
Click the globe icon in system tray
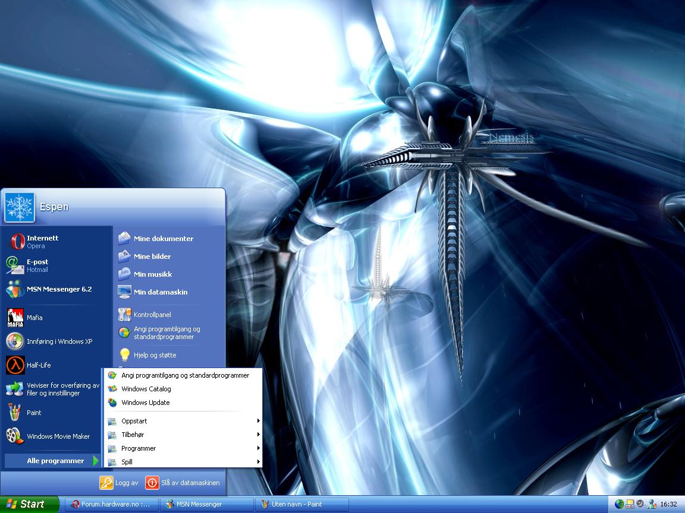point(619,504)
